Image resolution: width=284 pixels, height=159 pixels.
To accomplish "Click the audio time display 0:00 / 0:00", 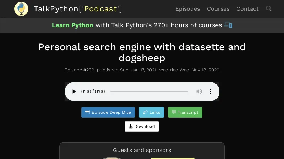I will pyautogui.click(x=93, y=92).
